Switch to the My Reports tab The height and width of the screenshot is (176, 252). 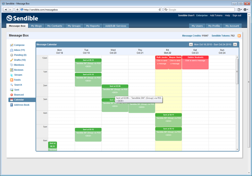93,26
